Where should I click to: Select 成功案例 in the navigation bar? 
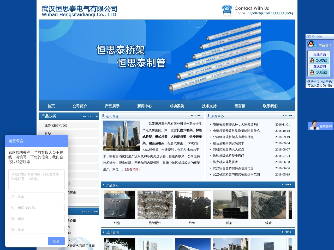pos(177,106)
